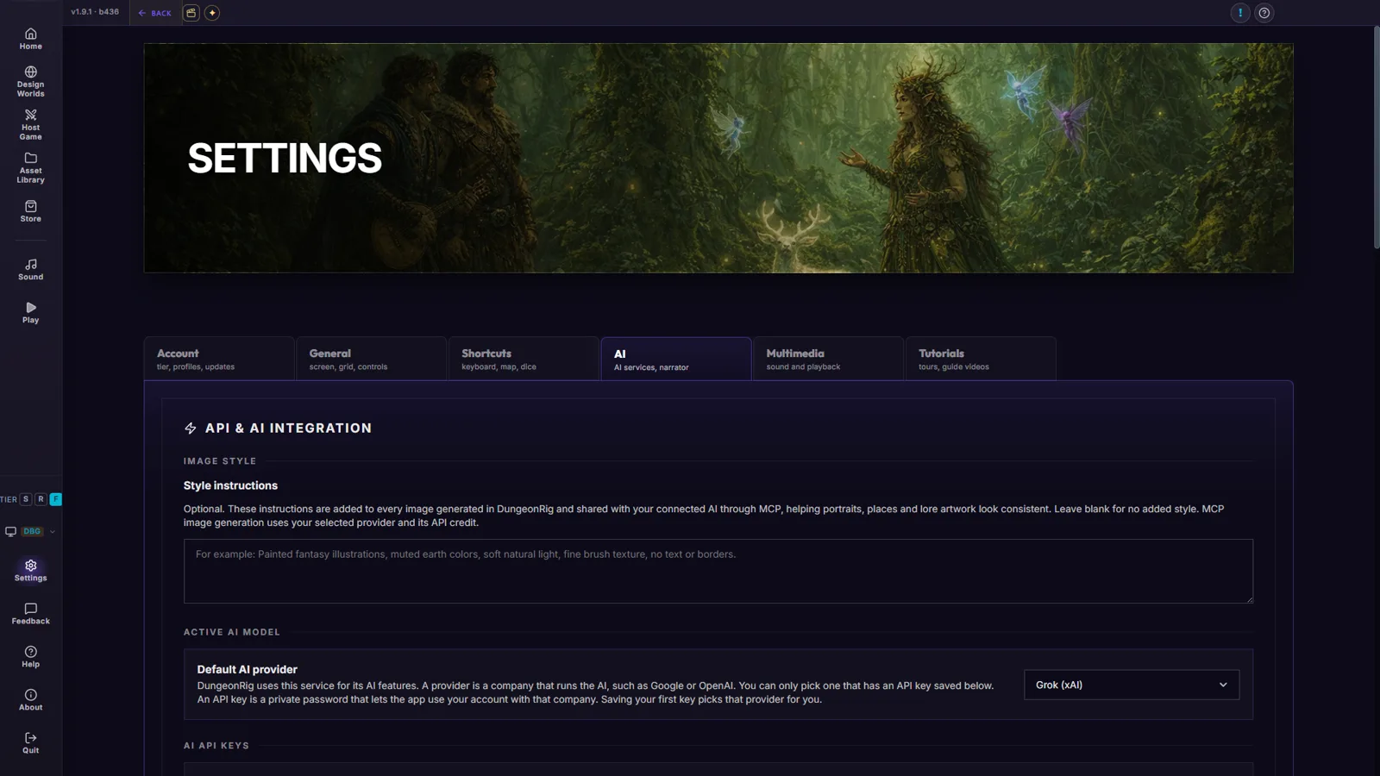Go back with the BACK button
1380x776 pixels.
(155, 13)
